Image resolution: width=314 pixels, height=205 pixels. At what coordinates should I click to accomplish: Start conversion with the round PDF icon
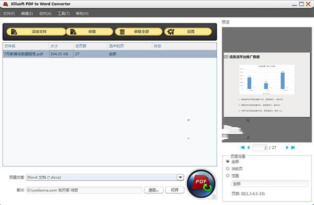(201, 184)
